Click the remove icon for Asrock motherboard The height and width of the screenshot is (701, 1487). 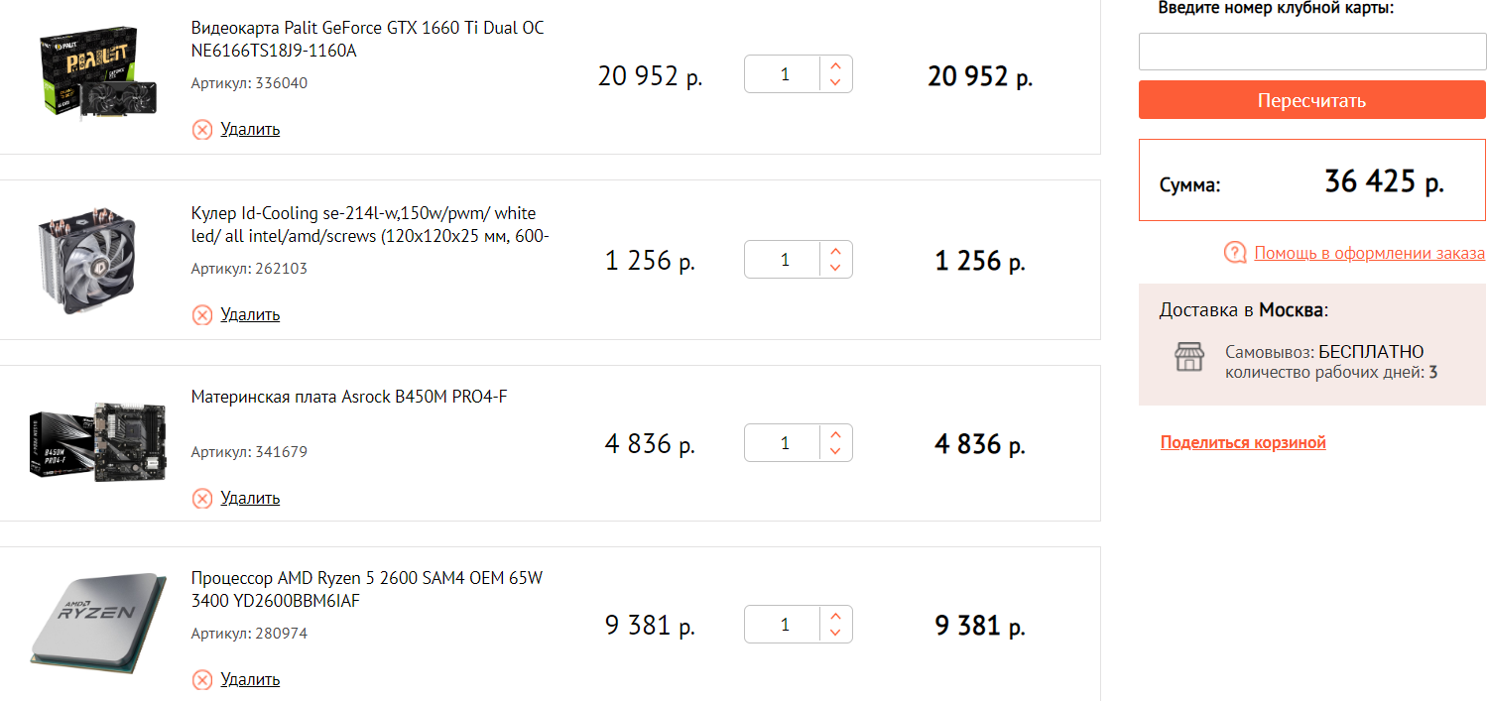202,499
